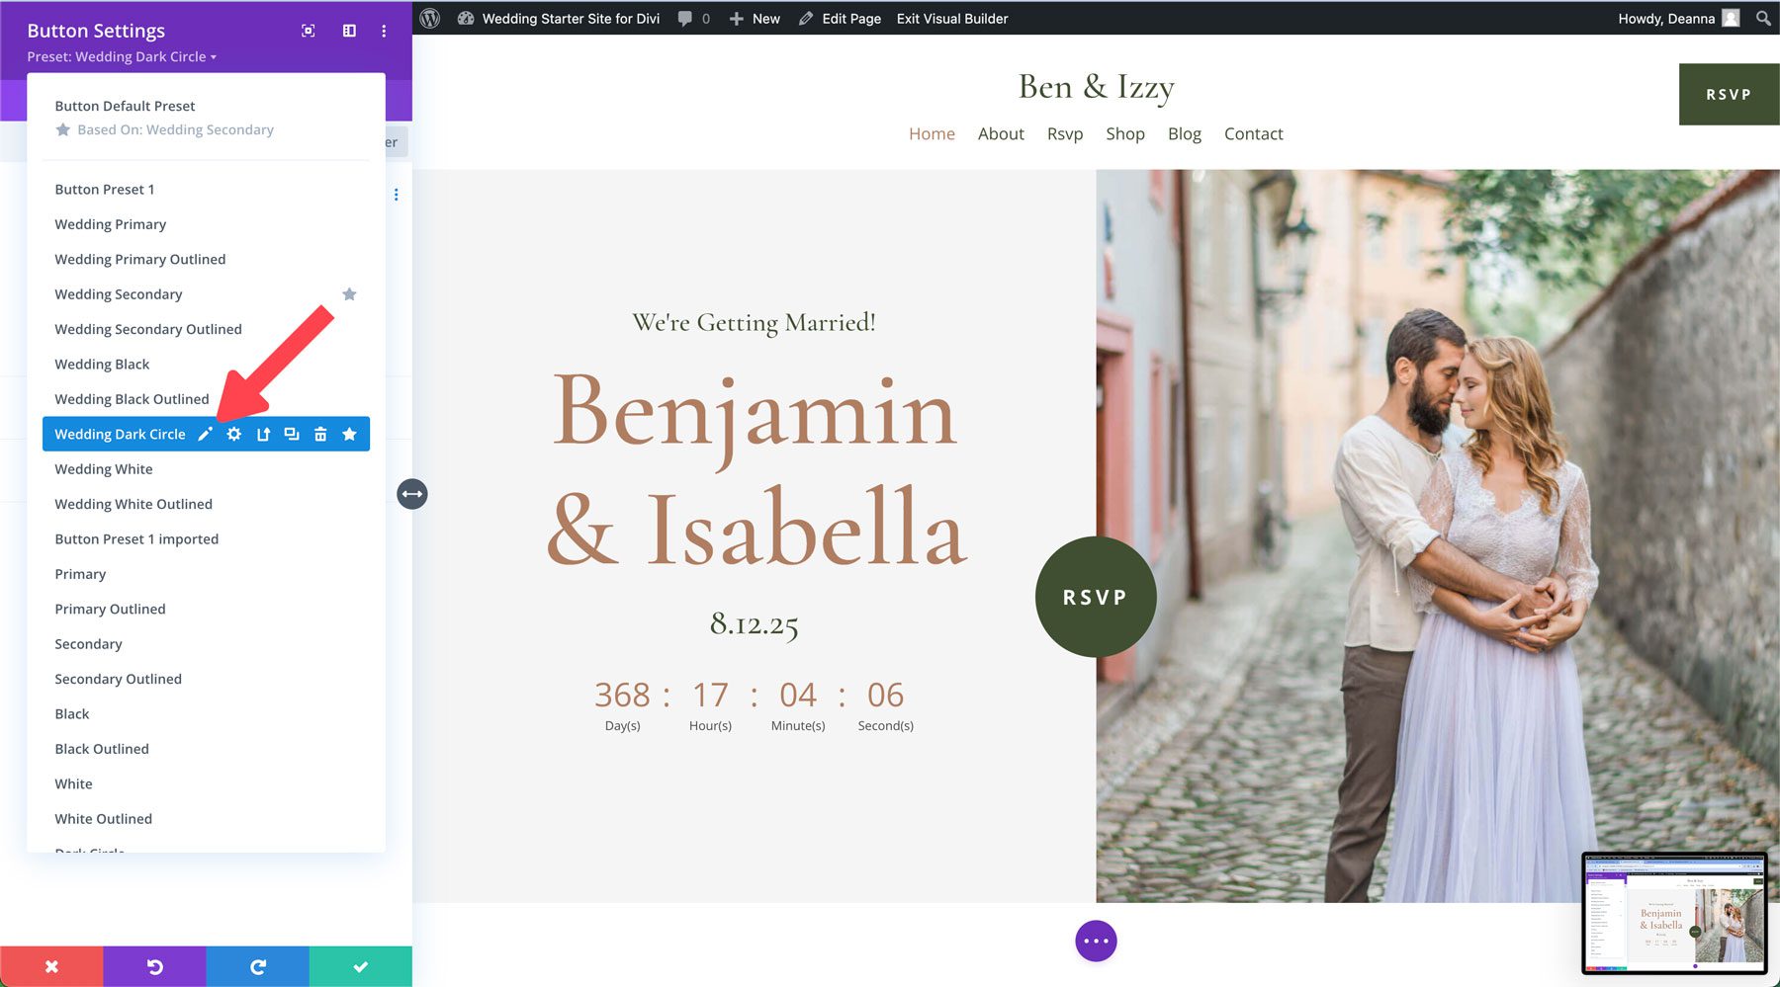Click the focus mode icon in Button Settings header
Screen dimensions: 1780x987
tap(308, 31)
